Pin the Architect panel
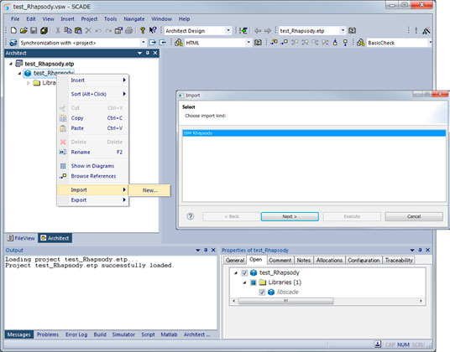This screenshot has height=352, width=450. (148, 53)
